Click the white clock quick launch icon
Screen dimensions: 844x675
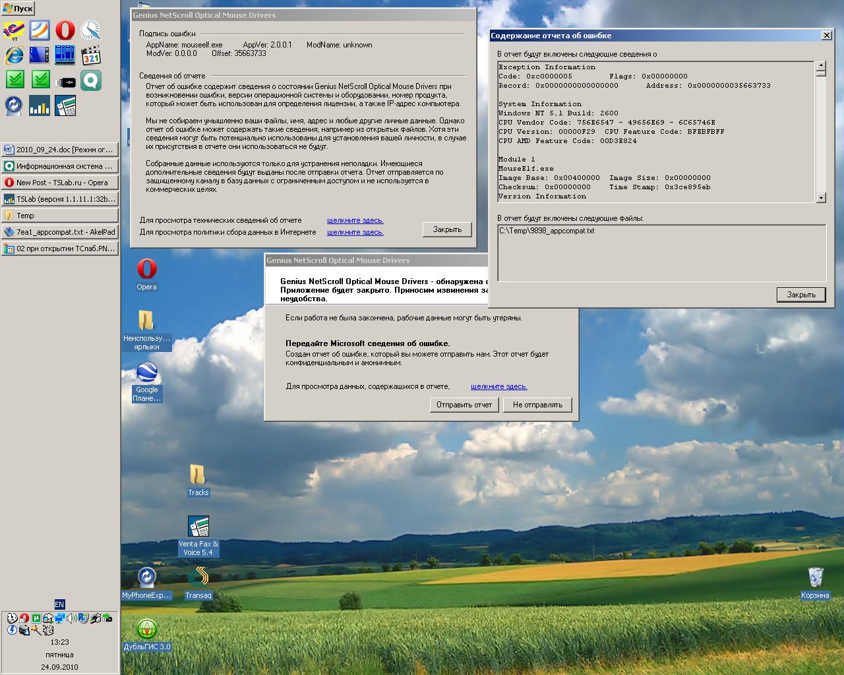90,30
